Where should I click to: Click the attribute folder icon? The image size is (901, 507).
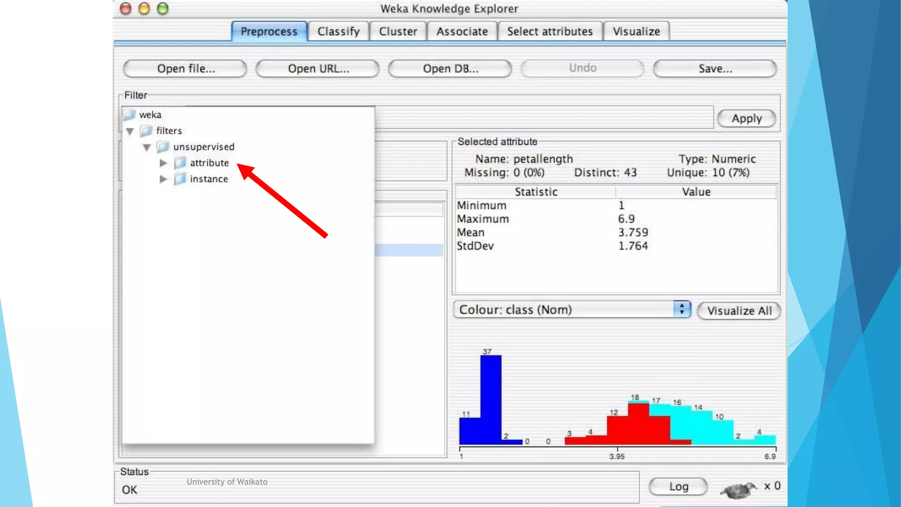tap(179, 163)
